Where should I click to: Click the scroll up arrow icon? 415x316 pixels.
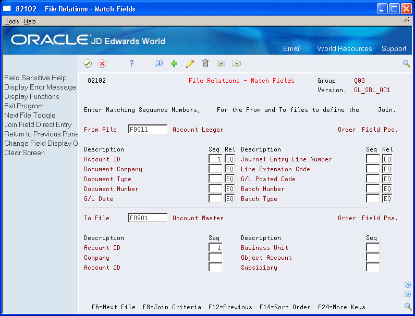408,285
